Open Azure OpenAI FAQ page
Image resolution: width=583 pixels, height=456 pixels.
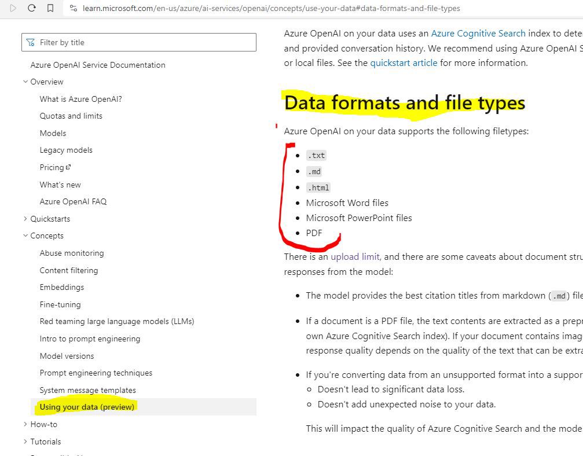tap(74, 201)
